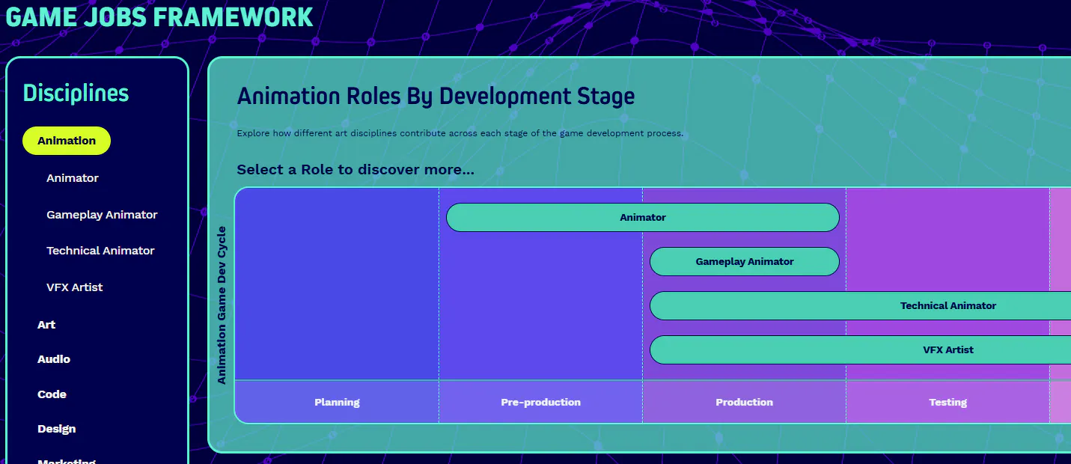
Task: Click the Production stage label
Action: [744, 402]
